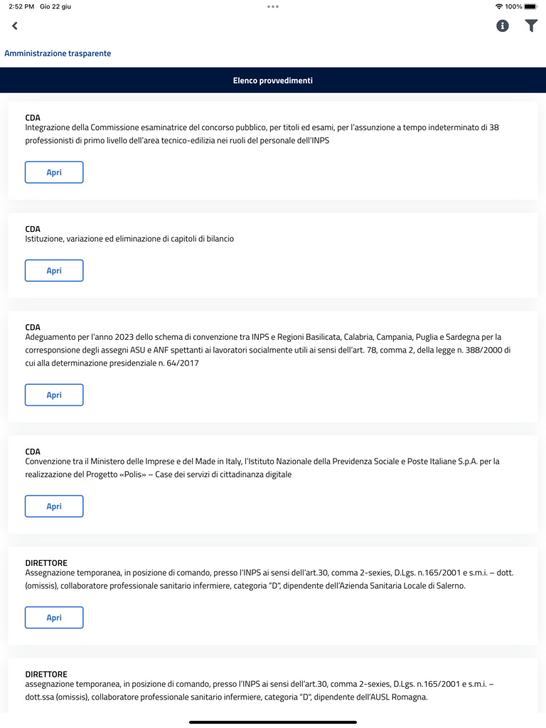This screenshot has width=546, height=728.
Task: Go back using the left chevron arrow
Action: click(x=14, y=26)
